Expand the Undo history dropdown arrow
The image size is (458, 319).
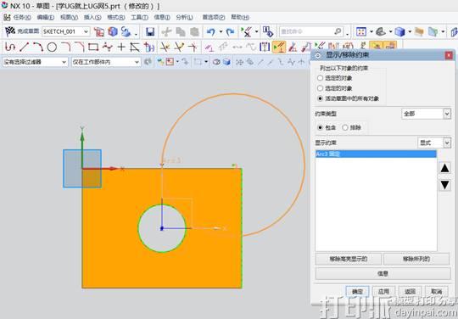pyautogui.click(x=221, y=31)
